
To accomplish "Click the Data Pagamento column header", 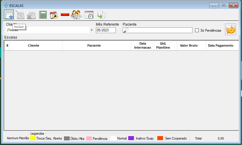I will coord(221,45).
